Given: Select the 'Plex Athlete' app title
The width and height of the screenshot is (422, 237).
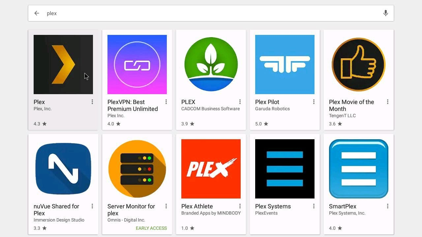Looking at the screenshot, I should [197, 206].
